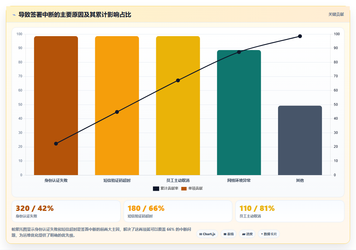Viewport: 356px width, 250px height.
Task: Click the x-axis label 短信验证码超时
Action: coord(117,180)
